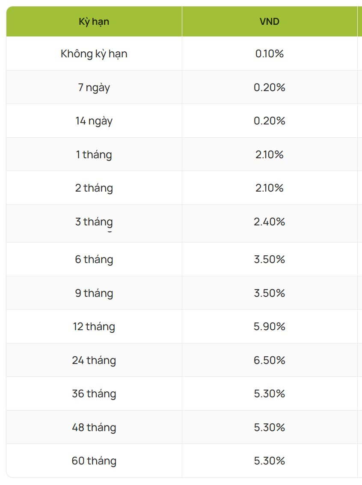The height and width of the screenshot is (485, 362).
Task: Click the VND rate for 14 ngày
Action: pyautogui.click(x=269, y=121)
